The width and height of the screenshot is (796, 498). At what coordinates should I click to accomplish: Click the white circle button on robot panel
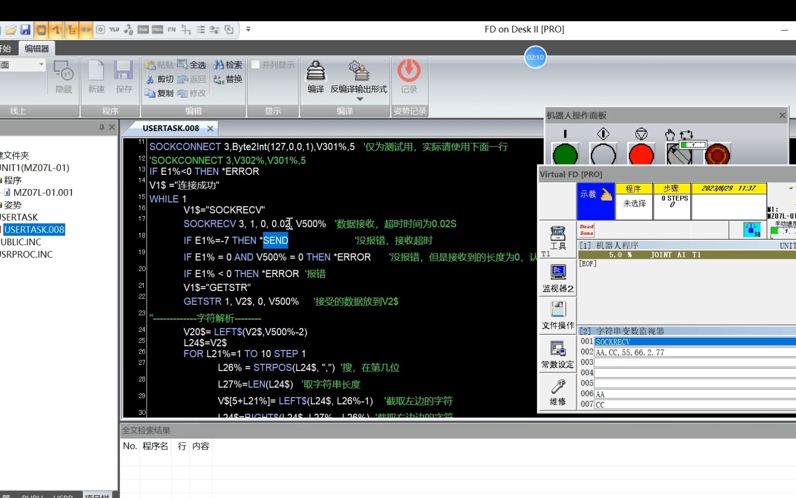point(603,154)
